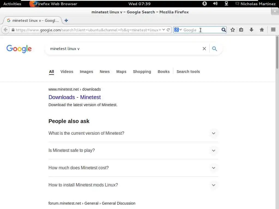Select the minetest linux v tab
This screenshot has height=209, width=279.
[33, 20]
